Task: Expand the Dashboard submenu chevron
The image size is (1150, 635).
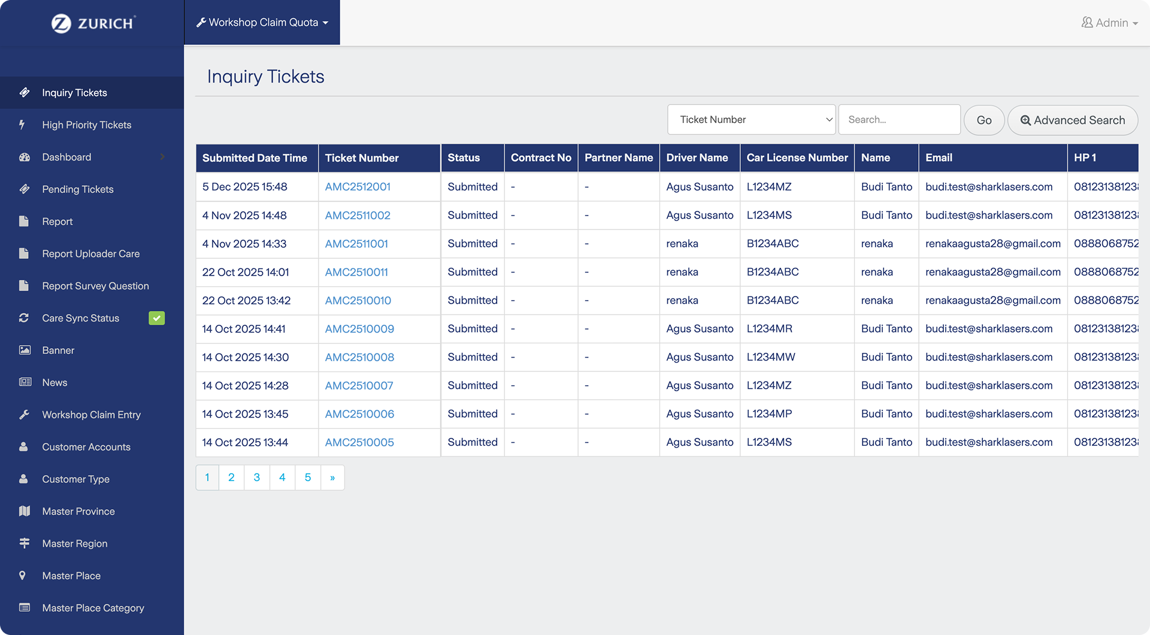Action: coord(162,157)
